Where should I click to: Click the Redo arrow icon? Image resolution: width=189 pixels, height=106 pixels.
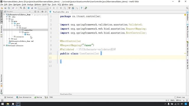point(17,8)
